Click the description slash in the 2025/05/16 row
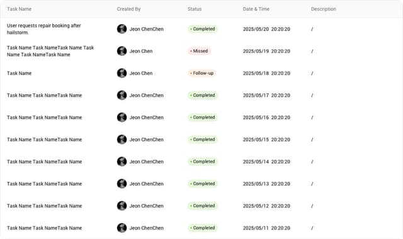This screenshot has width=403, height=239. [x=312, y=118]
